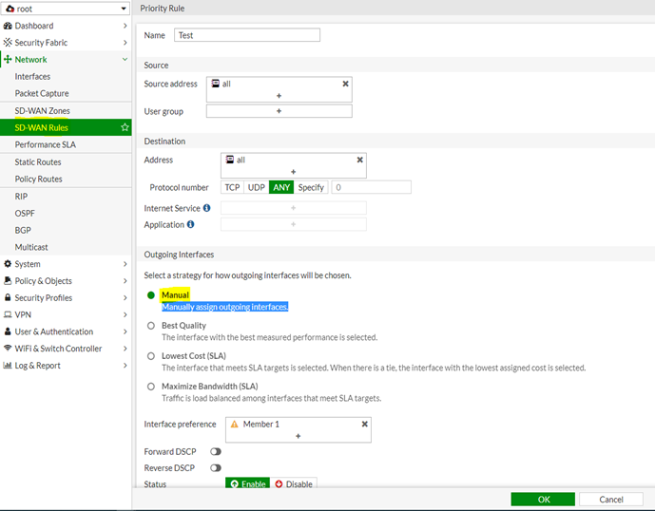Add an Internet Service entry
The height and width of the screenshot is (511, 655).
(x=293, y=208)
